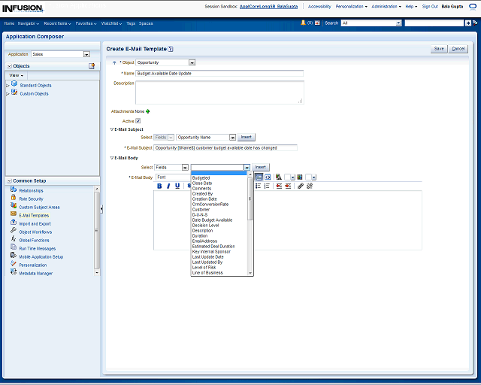Click the field list scrollbar
This screenshot has height=385, width=481.
pos(250,199)
